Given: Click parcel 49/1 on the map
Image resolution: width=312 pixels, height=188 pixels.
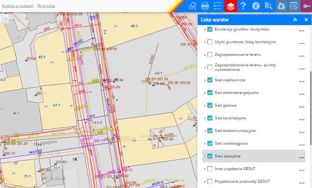Looking at the screenshot, I should [x=158, y=73].
